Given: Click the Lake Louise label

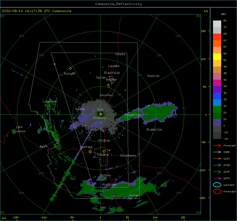Looking at the screenshot, I should point(21,129).
